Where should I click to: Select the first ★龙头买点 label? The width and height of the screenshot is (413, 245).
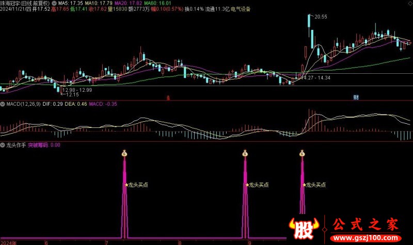(x=136, y=185)
